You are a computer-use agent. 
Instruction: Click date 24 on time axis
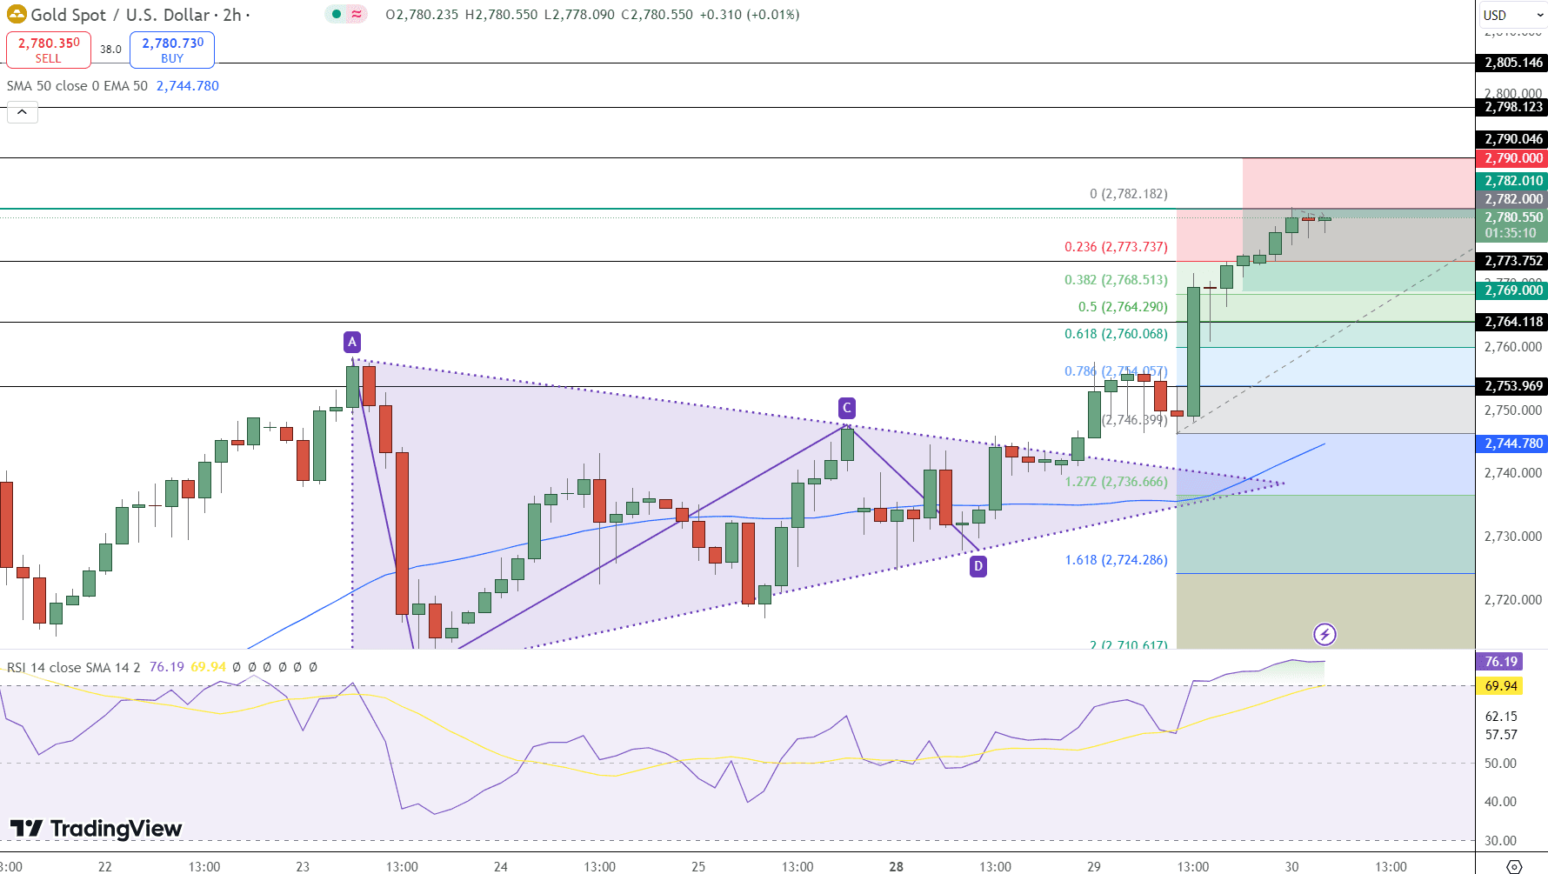point(501,866)
